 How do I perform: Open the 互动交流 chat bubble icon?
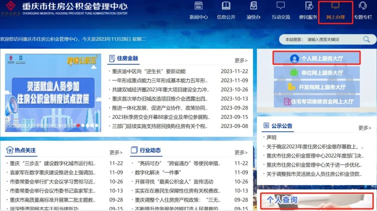pyautogui.click(x=281, y=6)
